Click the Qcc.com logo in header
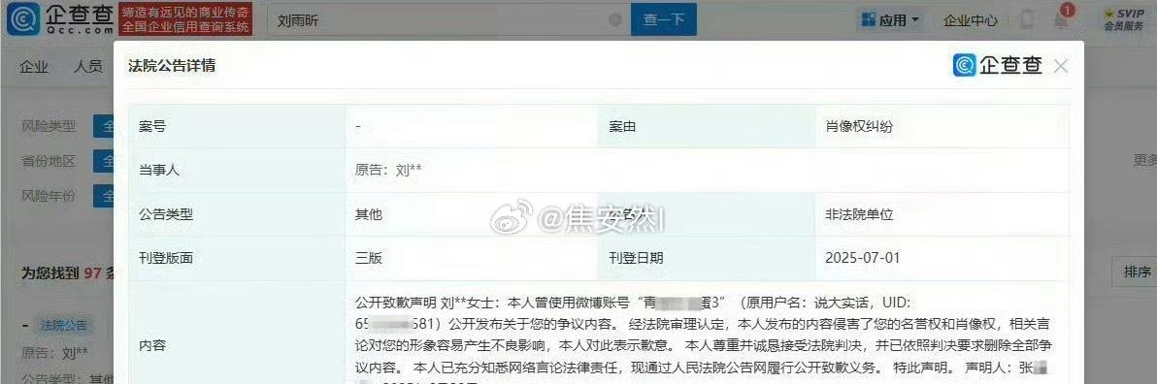This screenshot has width=1157, height=384. click(x=60, y=20)
